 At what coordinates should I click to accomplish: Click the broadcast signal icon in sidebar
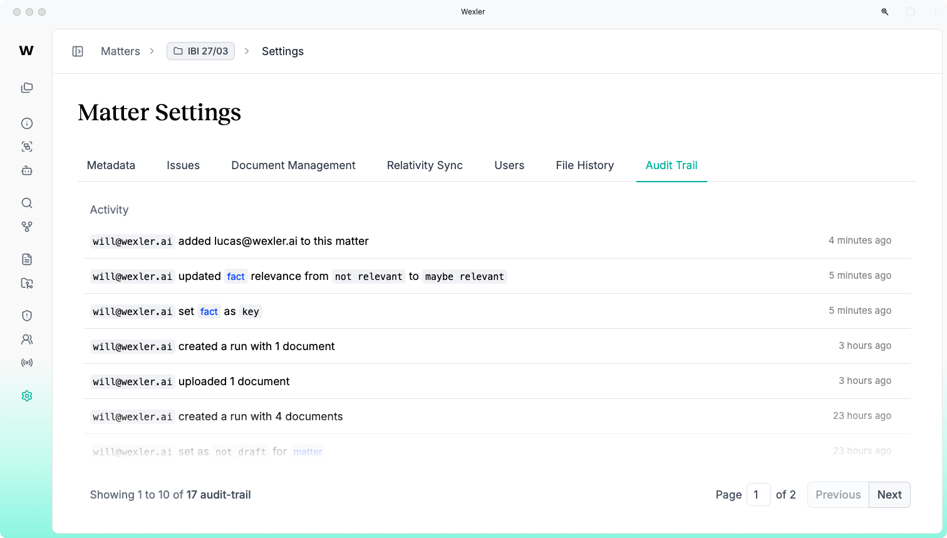[27, 363]
